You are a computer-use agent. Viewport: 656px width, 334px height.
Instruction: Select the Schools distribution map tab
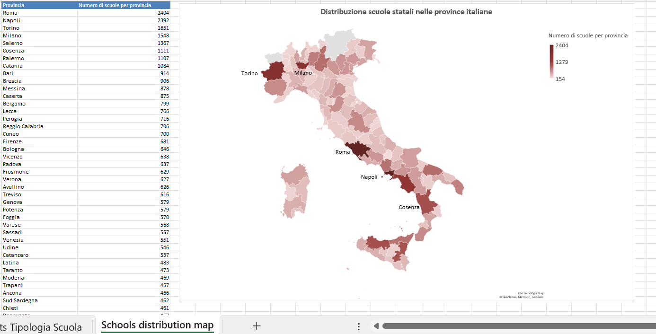157,325
